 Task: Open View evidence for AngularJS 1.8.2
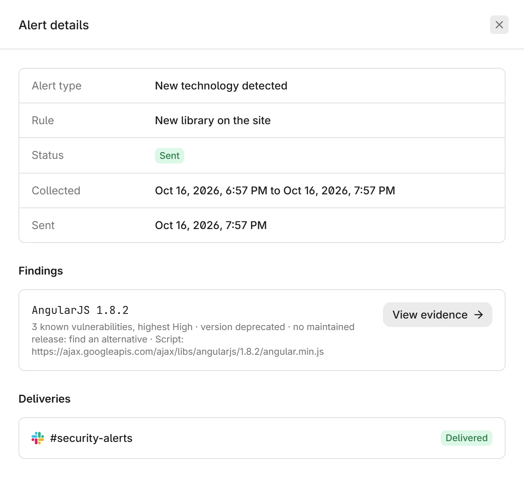(437, 315)
